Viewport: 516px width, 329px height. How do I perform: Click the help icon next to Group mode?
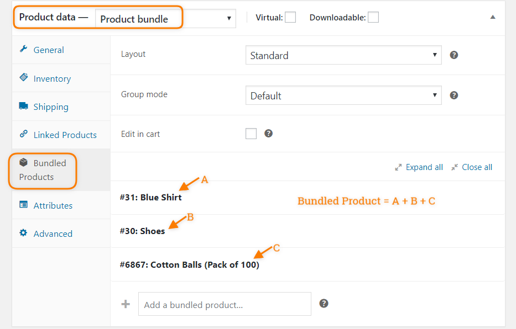pos(454,95)
